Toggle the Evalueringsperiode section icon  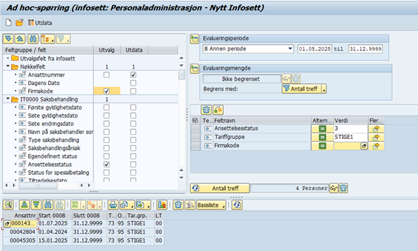195,39
